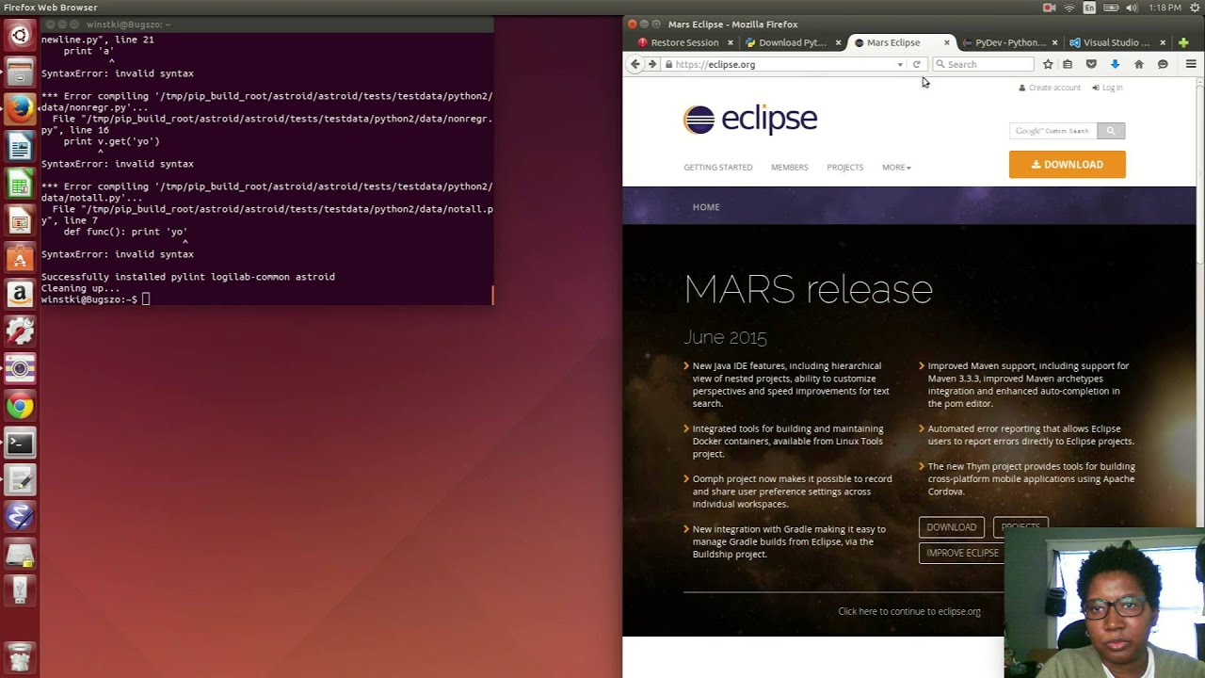
Task: Save page to Pocket
Action: pyautogui.click(x=1091, y=64)
